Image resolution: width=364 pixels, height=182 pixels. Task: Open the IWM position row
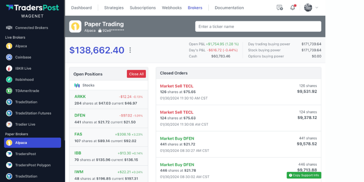(109, 174)
